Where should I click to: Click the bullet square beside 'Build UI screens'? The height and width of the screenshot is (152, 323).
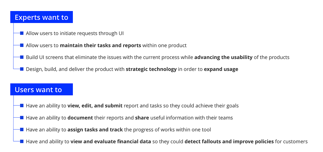coord(22,57)
